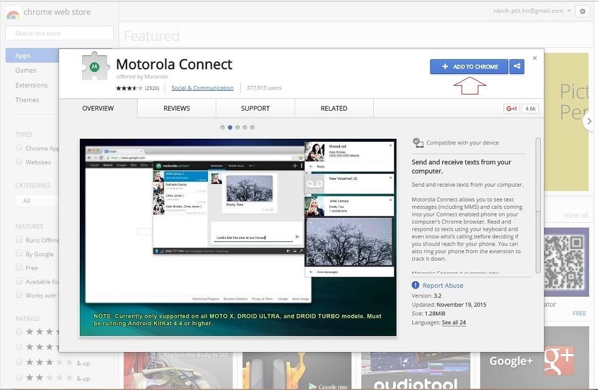
Task: Click the Add to Chrome button
Action: 469,67
